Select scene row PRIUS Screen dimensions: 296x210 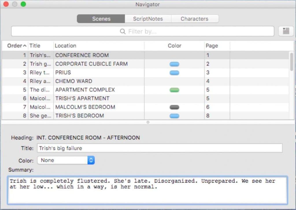coord(145,72)
